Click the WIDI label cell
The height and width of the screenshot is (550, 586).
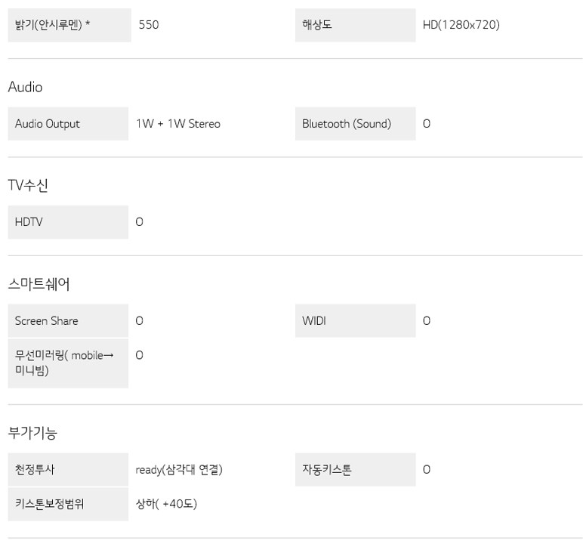coord(355,321)
